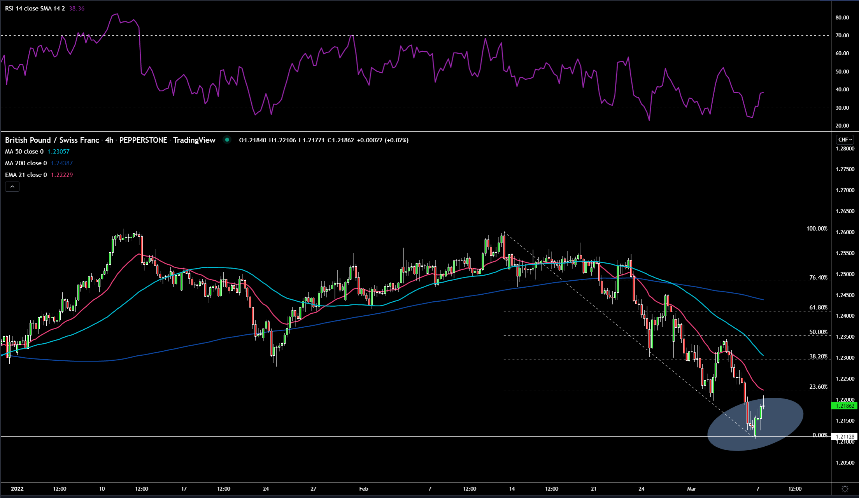Select the 100.00% Fibonacci level label

pos(817,229)
